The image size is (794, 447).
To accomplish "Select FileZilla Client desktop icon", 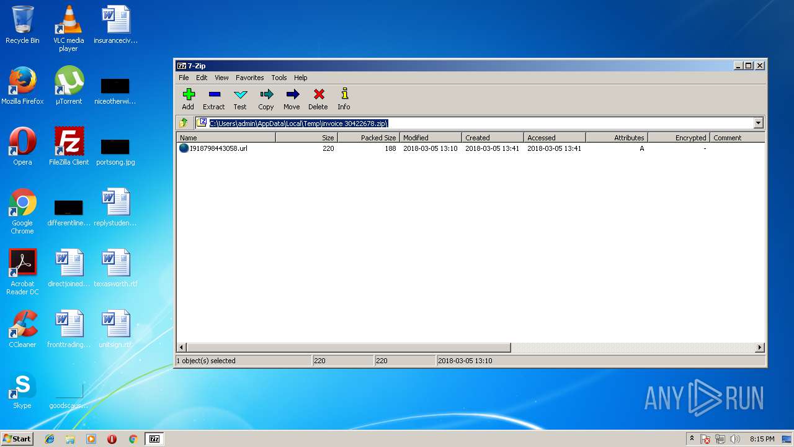I will point(69,147).
